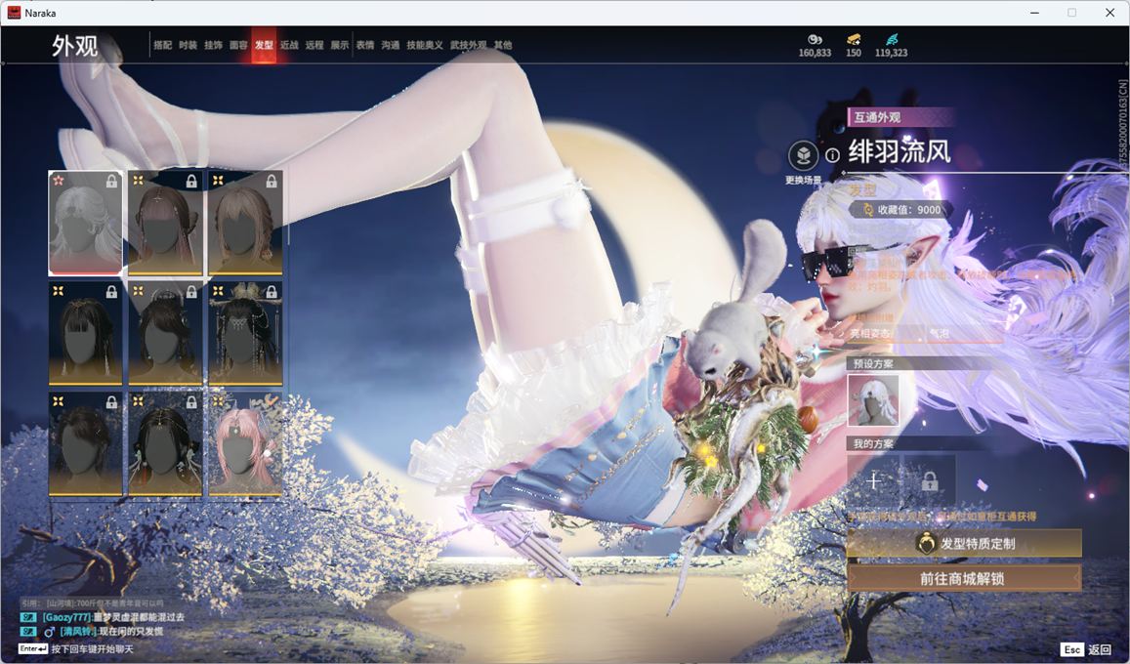Open the 挂饰 tab

213,45
